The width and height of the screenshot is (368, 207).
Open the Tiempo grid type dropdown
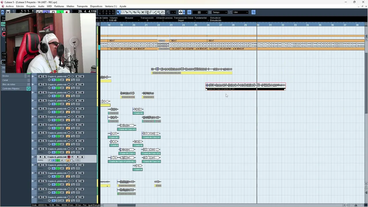point(220,12)
